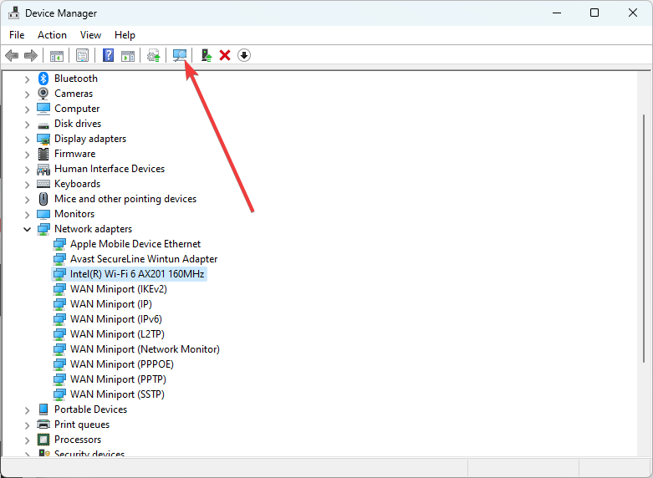The image size is (653, 478).
Task: Expand the Display adapters chevron
Action: click(27, 140)
